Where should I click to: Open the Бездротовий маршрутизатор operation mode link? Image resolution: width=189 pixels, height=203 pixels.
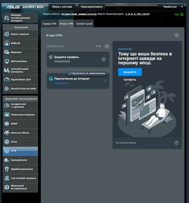[x=79, y=14]
